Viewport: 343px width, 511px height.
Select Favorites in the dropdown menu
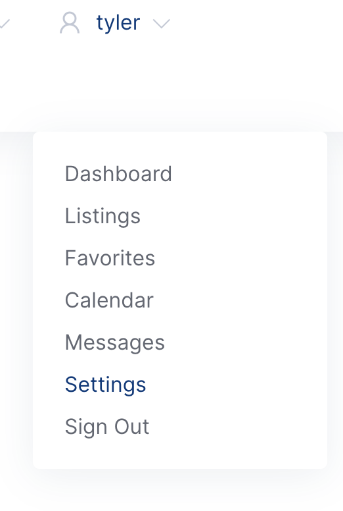pyautogui.click(x=110, y=258)
